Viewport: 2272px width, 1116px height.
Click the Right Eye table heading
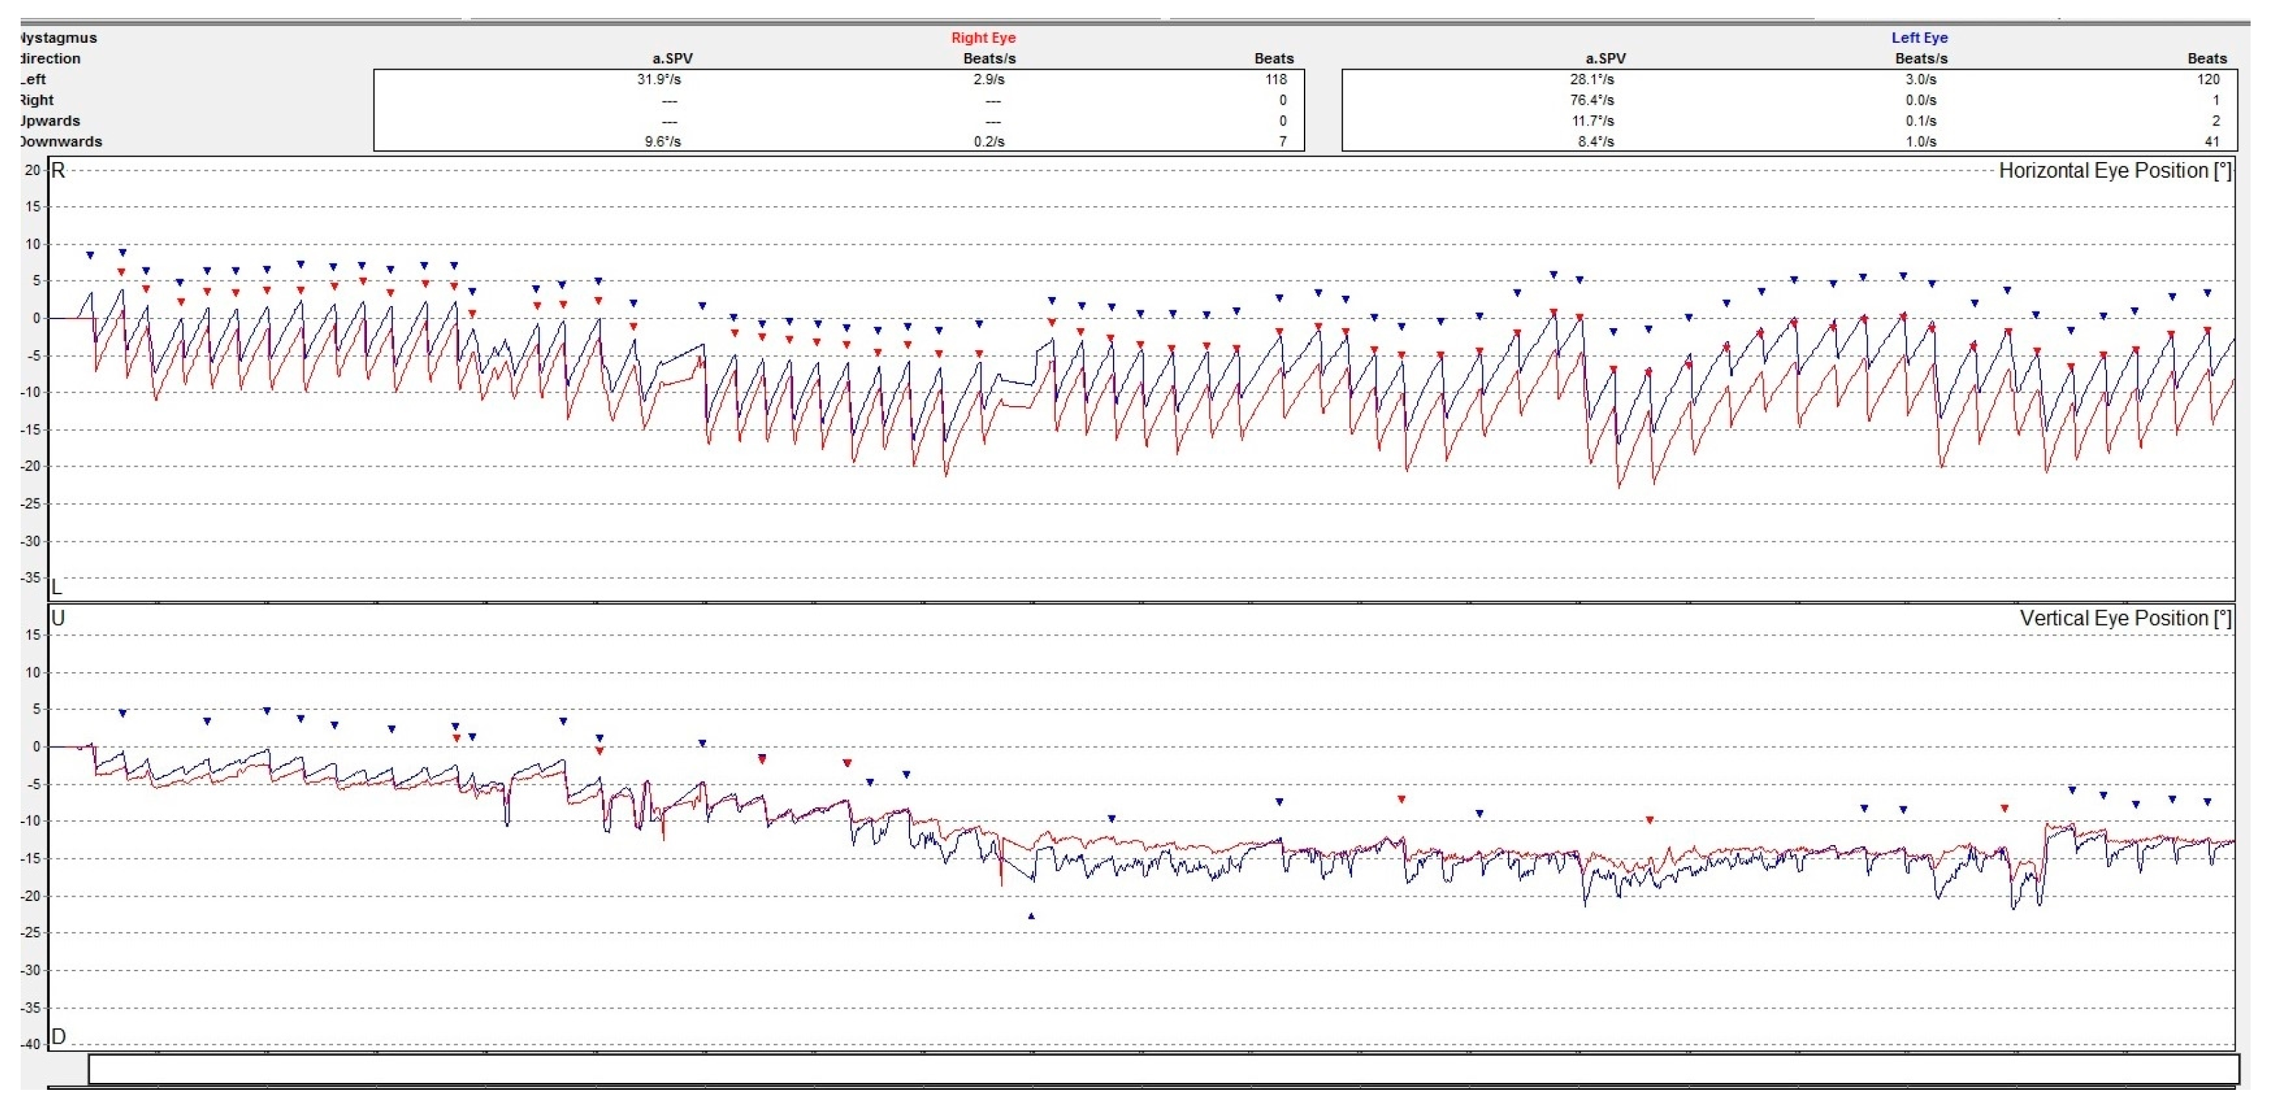[x=983, y=38]
